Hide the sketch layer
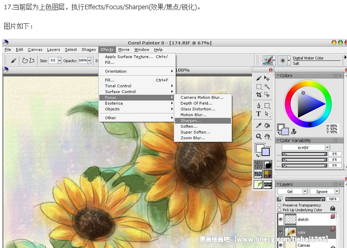Viewport: 347px width, 248px height. click(x=281, y=220)
